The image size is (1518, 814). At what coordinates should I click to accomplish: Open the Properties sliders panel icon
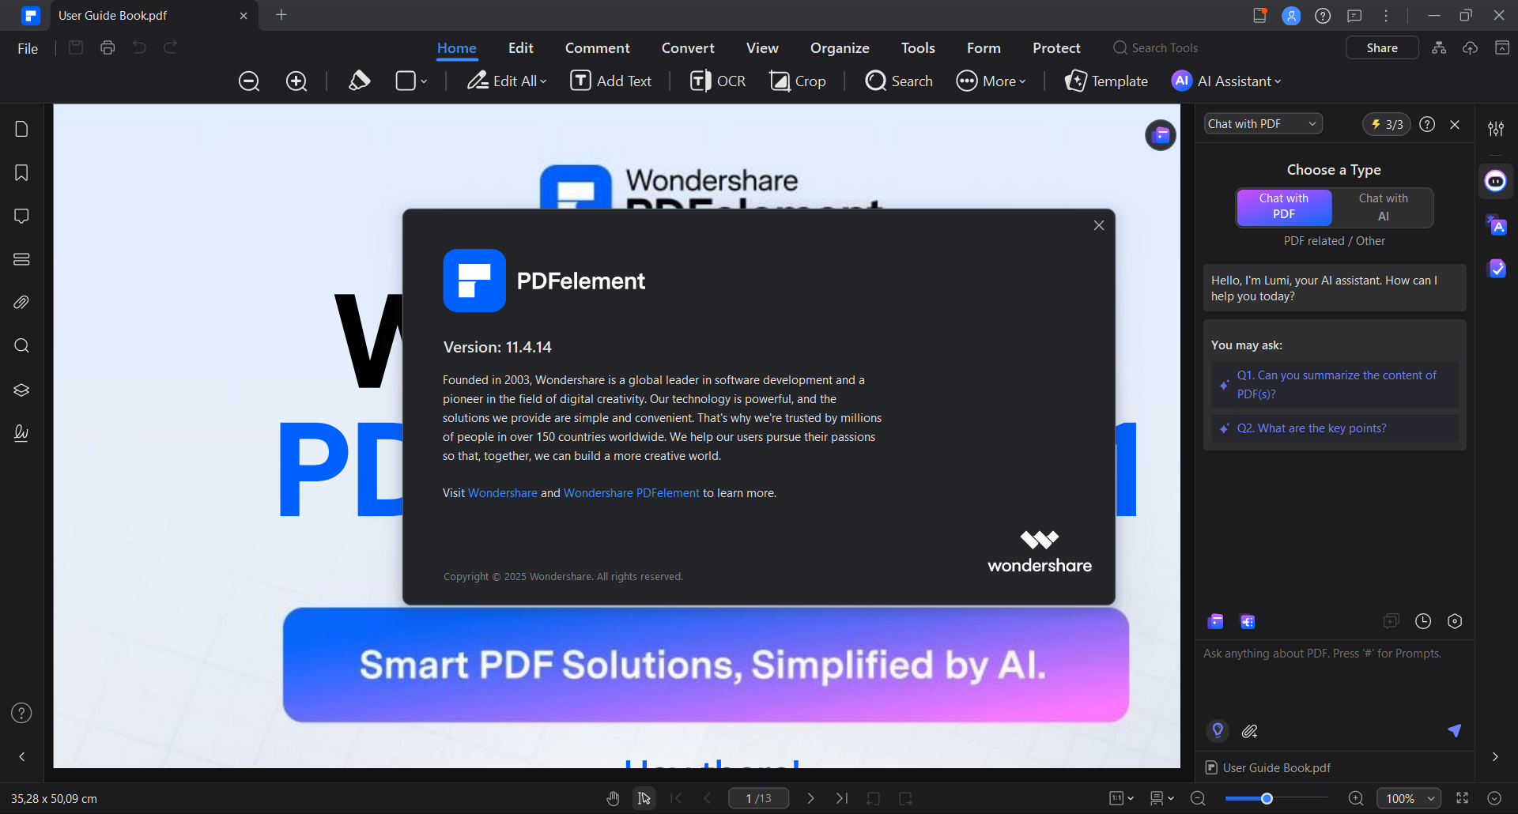1496,128
